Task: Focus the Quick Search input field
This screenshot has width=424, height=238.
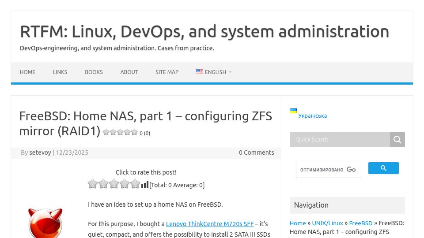Action: pos(340,140)
